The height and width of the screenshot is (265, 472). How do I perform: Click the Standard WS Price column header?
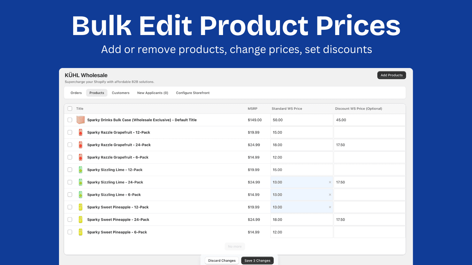point(287,109)
